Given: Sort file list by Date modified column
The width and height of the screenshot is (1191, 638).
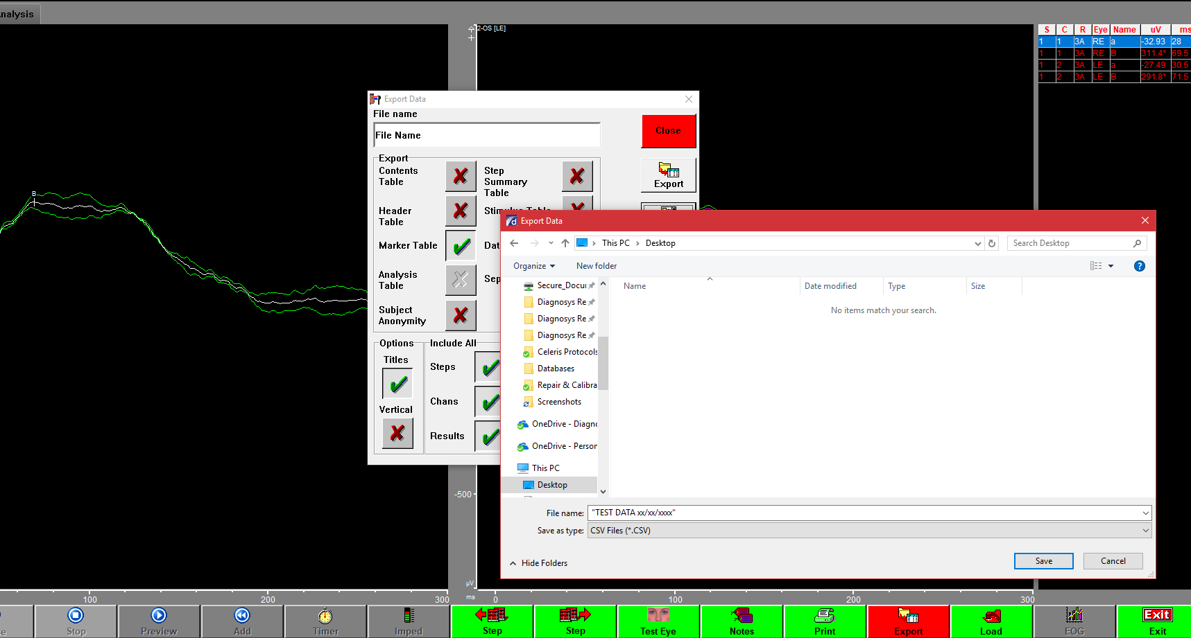Looking at the screenshot, I should [x=841, y=286].
